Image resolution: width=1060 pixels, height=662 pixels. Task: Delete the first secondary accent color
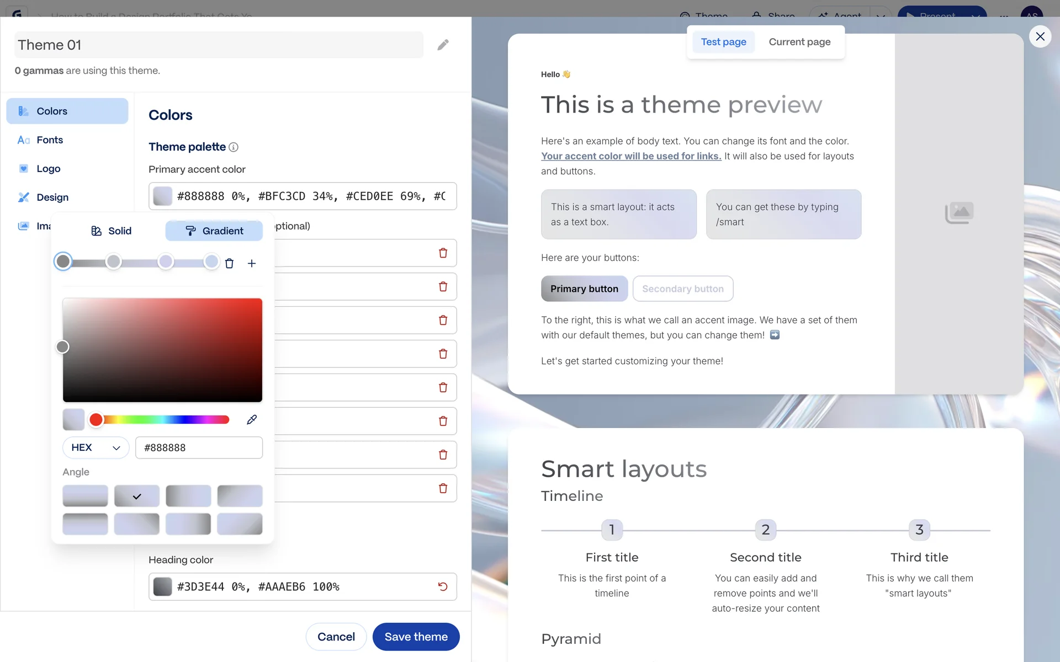click(x=443, y=253)
